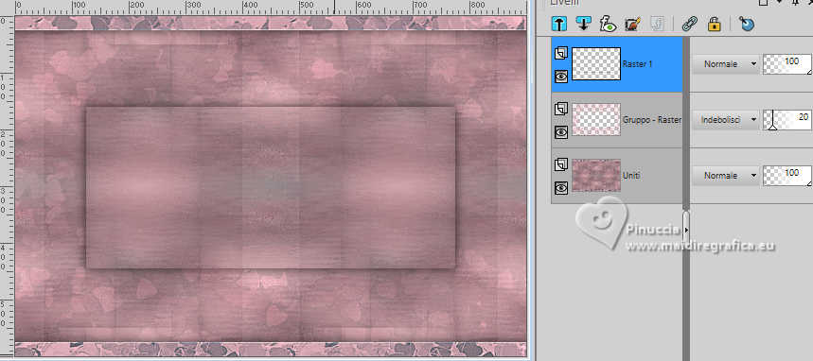Click the edit selection brush icon
The width and height of the screenshot is (813, 361).
pyautogui.click(x=632, y=24)
